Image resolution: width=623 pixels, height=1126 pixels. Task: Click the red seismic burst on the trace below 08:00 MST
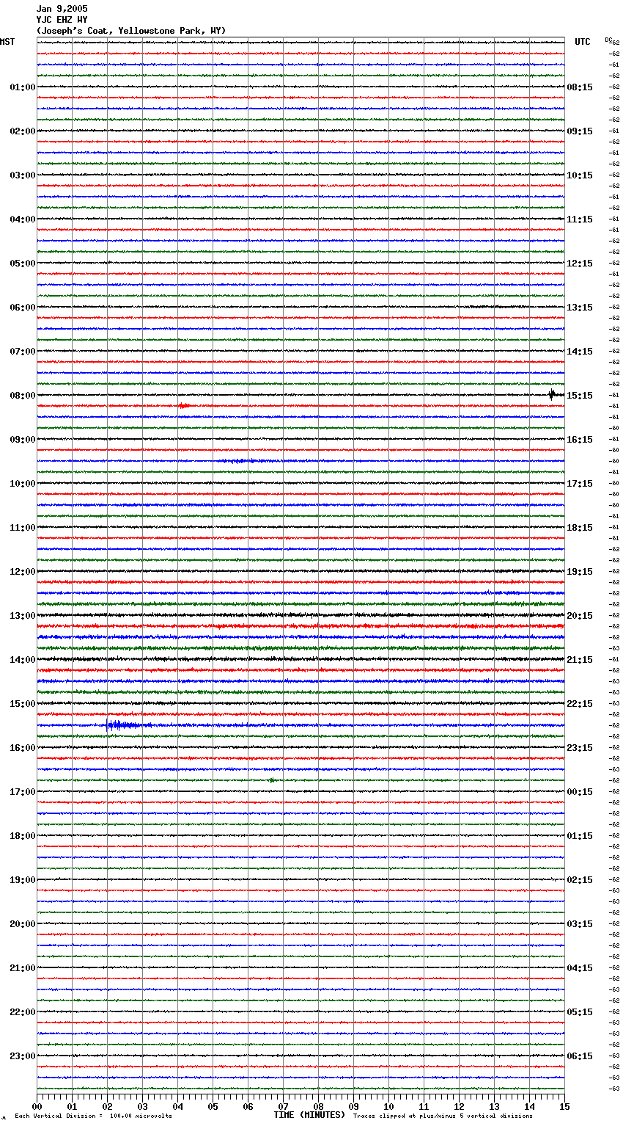coord(184,406)
